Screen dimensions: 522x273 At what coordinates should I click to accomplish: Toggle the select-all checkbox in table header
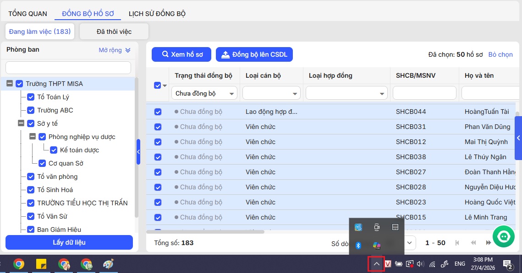coord(157,86)
